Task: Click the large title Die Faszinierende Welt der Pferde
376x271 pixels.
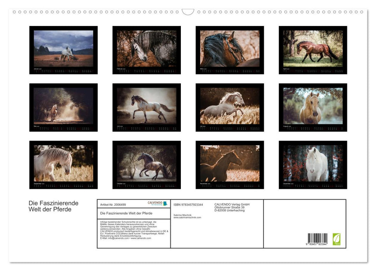Action: point(53,206)
